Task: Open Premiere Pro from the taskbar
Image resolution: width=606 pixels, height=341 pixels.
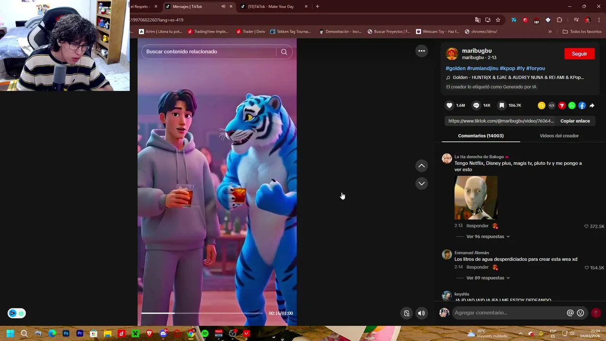Action: pos(80,333)
